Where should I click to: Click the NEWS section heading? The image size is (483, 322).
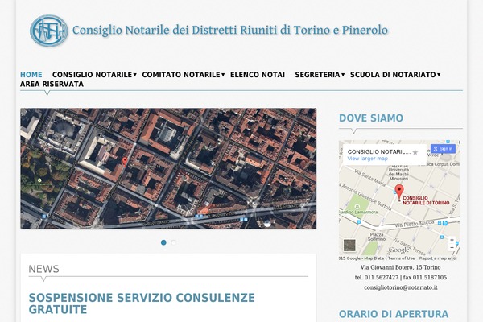tap(43, 269)
